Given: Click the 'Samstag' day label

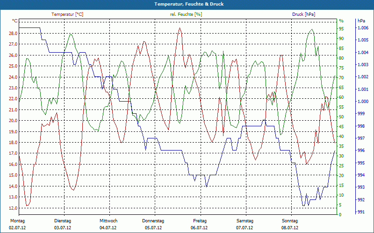Looking at the screenshot, I should (245, 221).
